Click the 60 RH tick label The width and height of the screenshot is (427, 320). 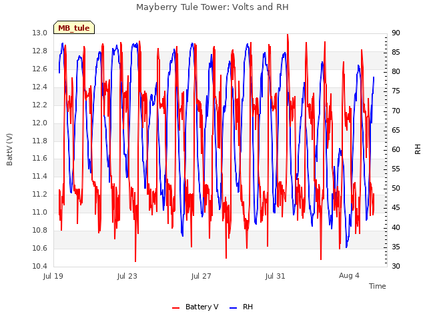396,149
